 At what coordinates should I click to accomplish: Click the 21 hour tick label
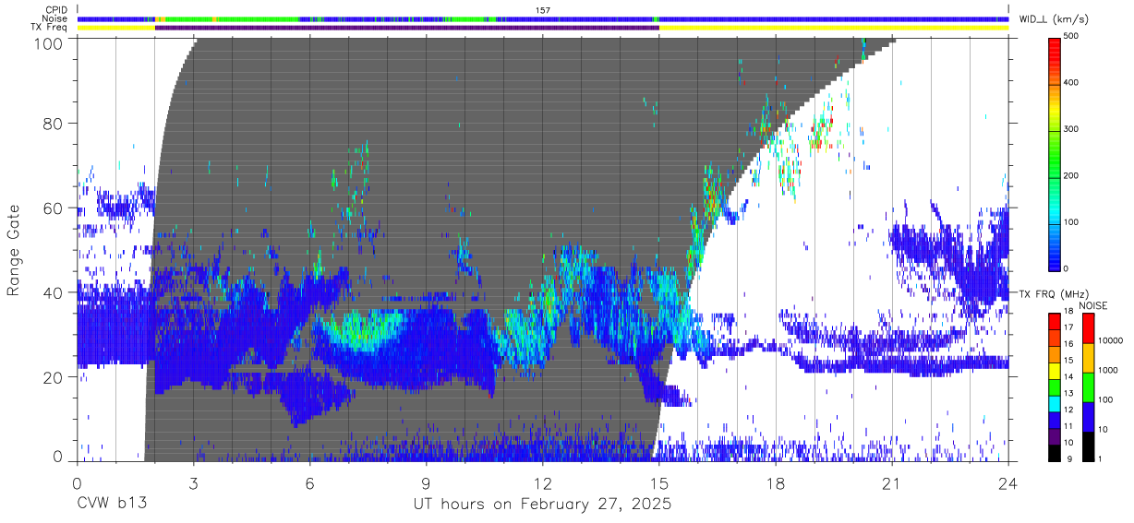[x=891, y=482]
